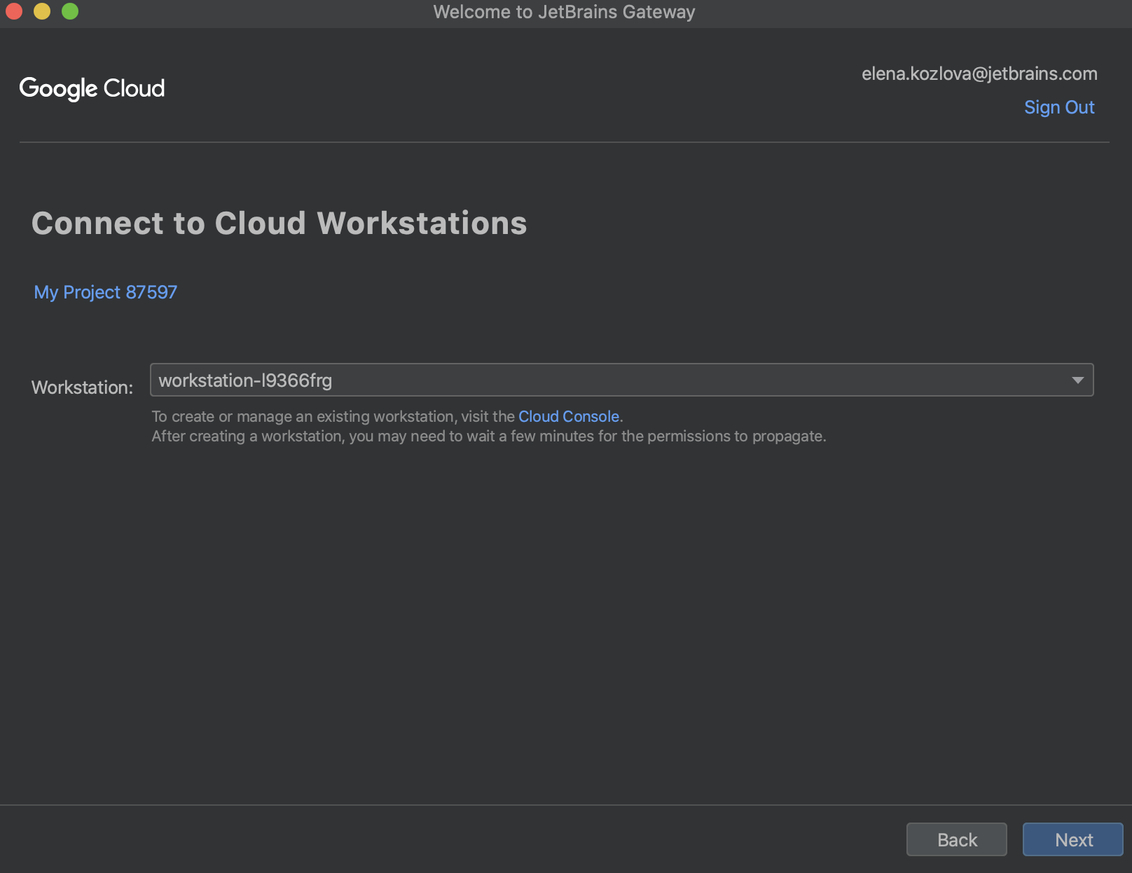
Task: Click the Workstation field label
Action: (x=82, y=386)
